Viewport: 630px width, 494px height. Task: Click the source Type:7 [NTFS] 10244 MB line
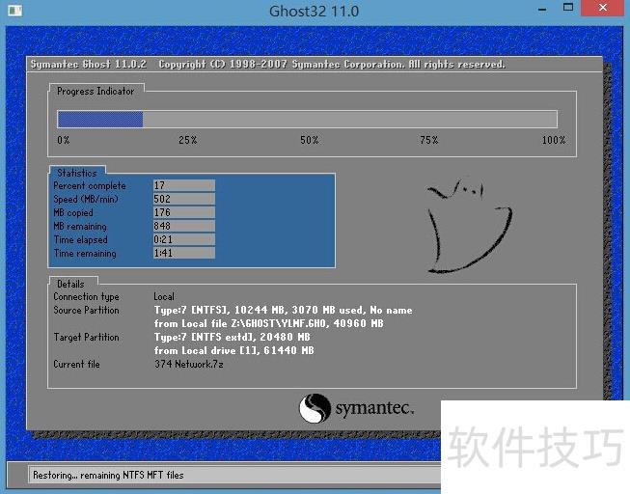(284, 310)
